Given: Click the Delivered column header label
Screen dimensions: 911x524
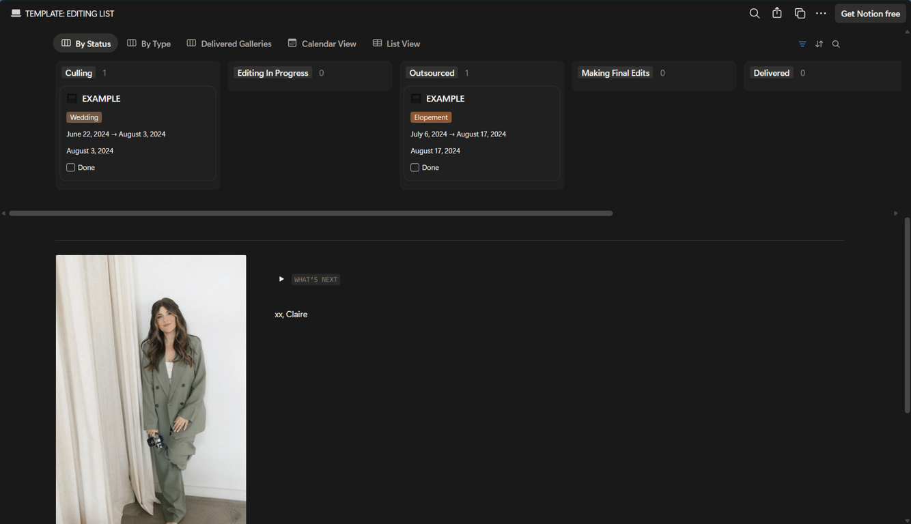Looking at the screenshot, I should point(772,73).
